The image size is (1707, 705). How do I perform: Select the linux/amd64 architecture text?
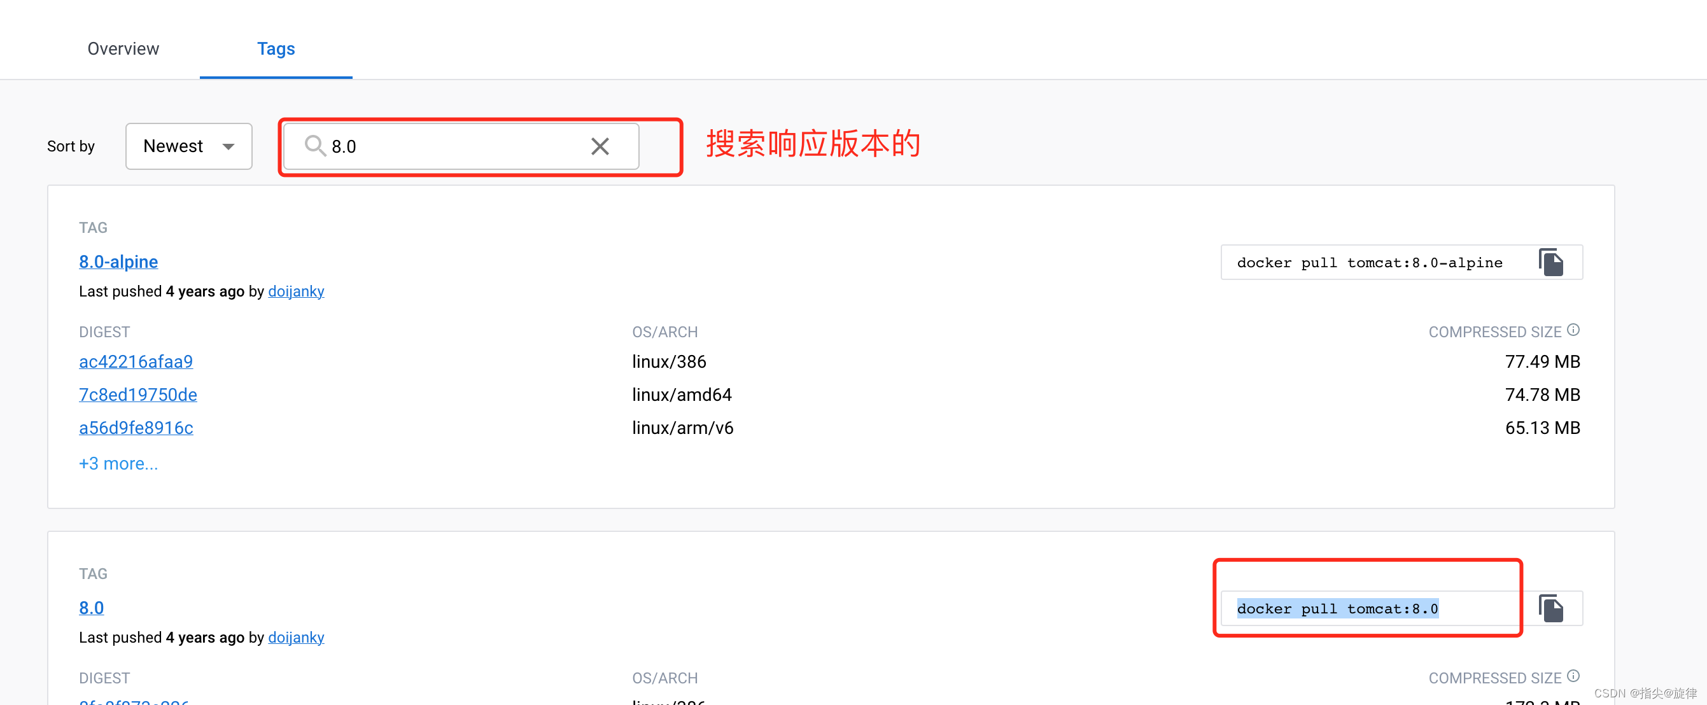point(681,394)
